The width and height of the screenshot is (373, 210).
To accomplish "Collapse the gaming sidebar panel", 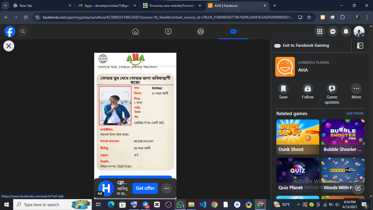I will coord(360,45).
